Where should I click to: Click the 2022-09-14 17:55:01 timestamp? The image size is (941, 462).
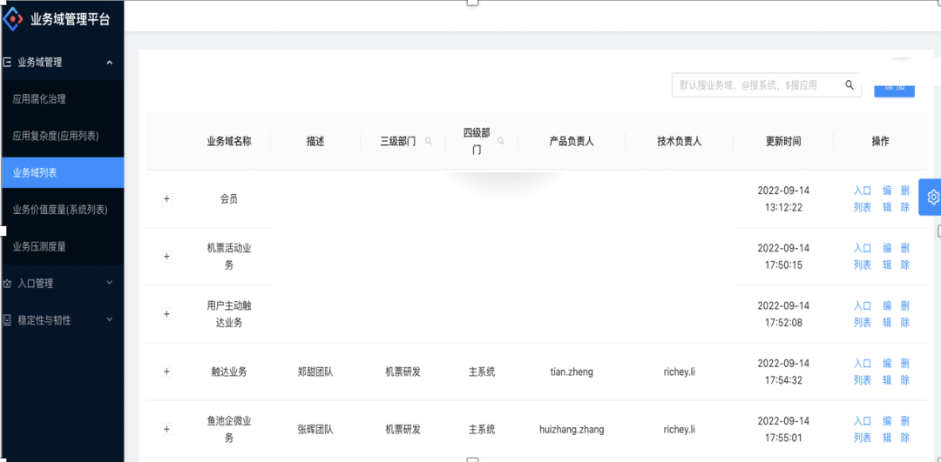[783, 429]
